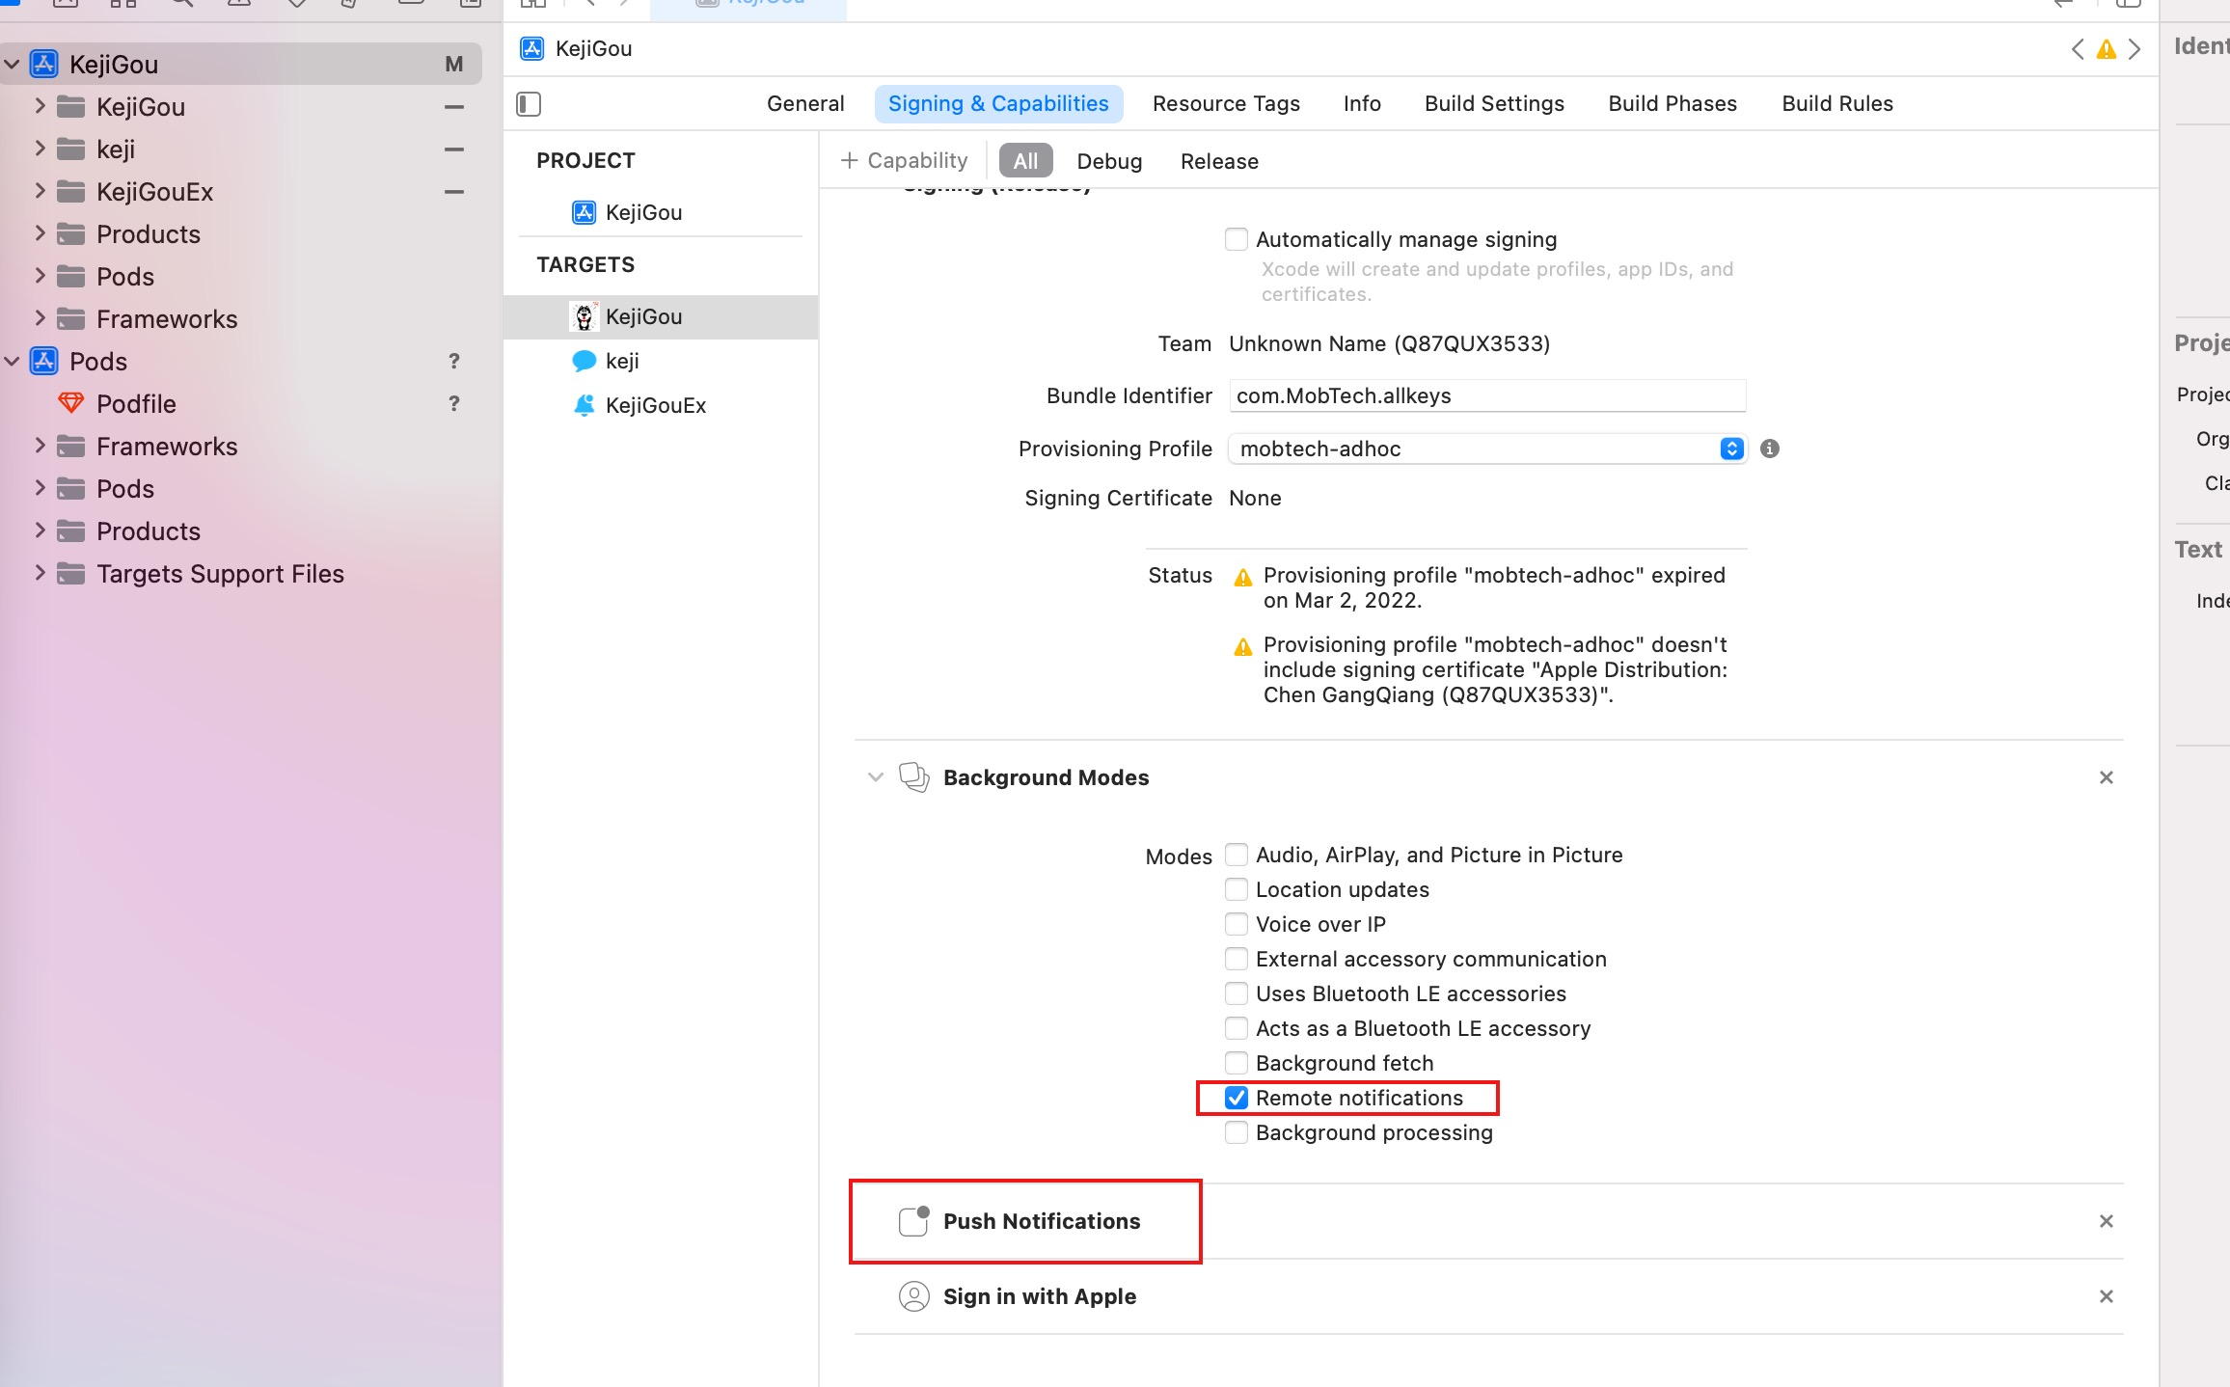The width and height of the screenshot is (2230, 1387).
Task: Switch to the Build Settings tab
Action: point(1494,103)
